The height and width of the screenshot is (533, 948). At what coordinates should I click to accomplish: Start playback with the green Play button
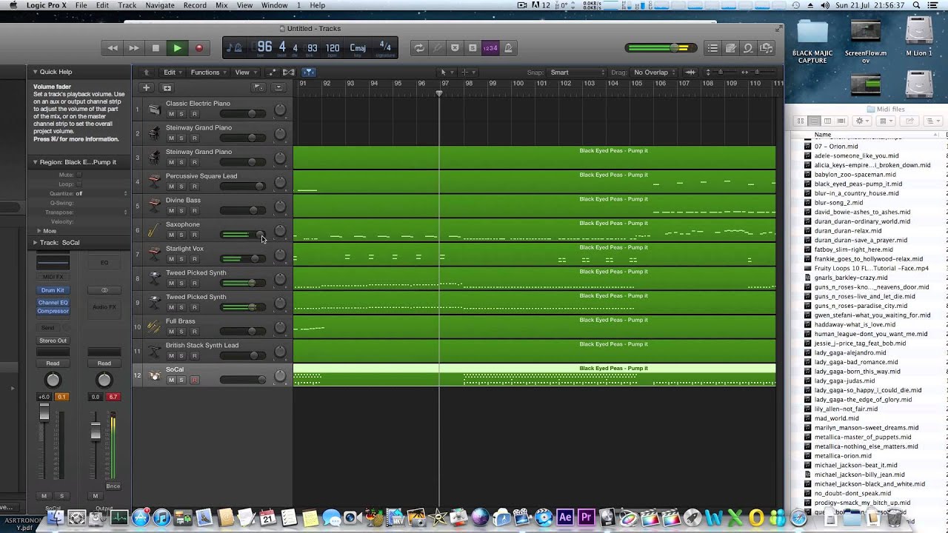click(177, 48)
